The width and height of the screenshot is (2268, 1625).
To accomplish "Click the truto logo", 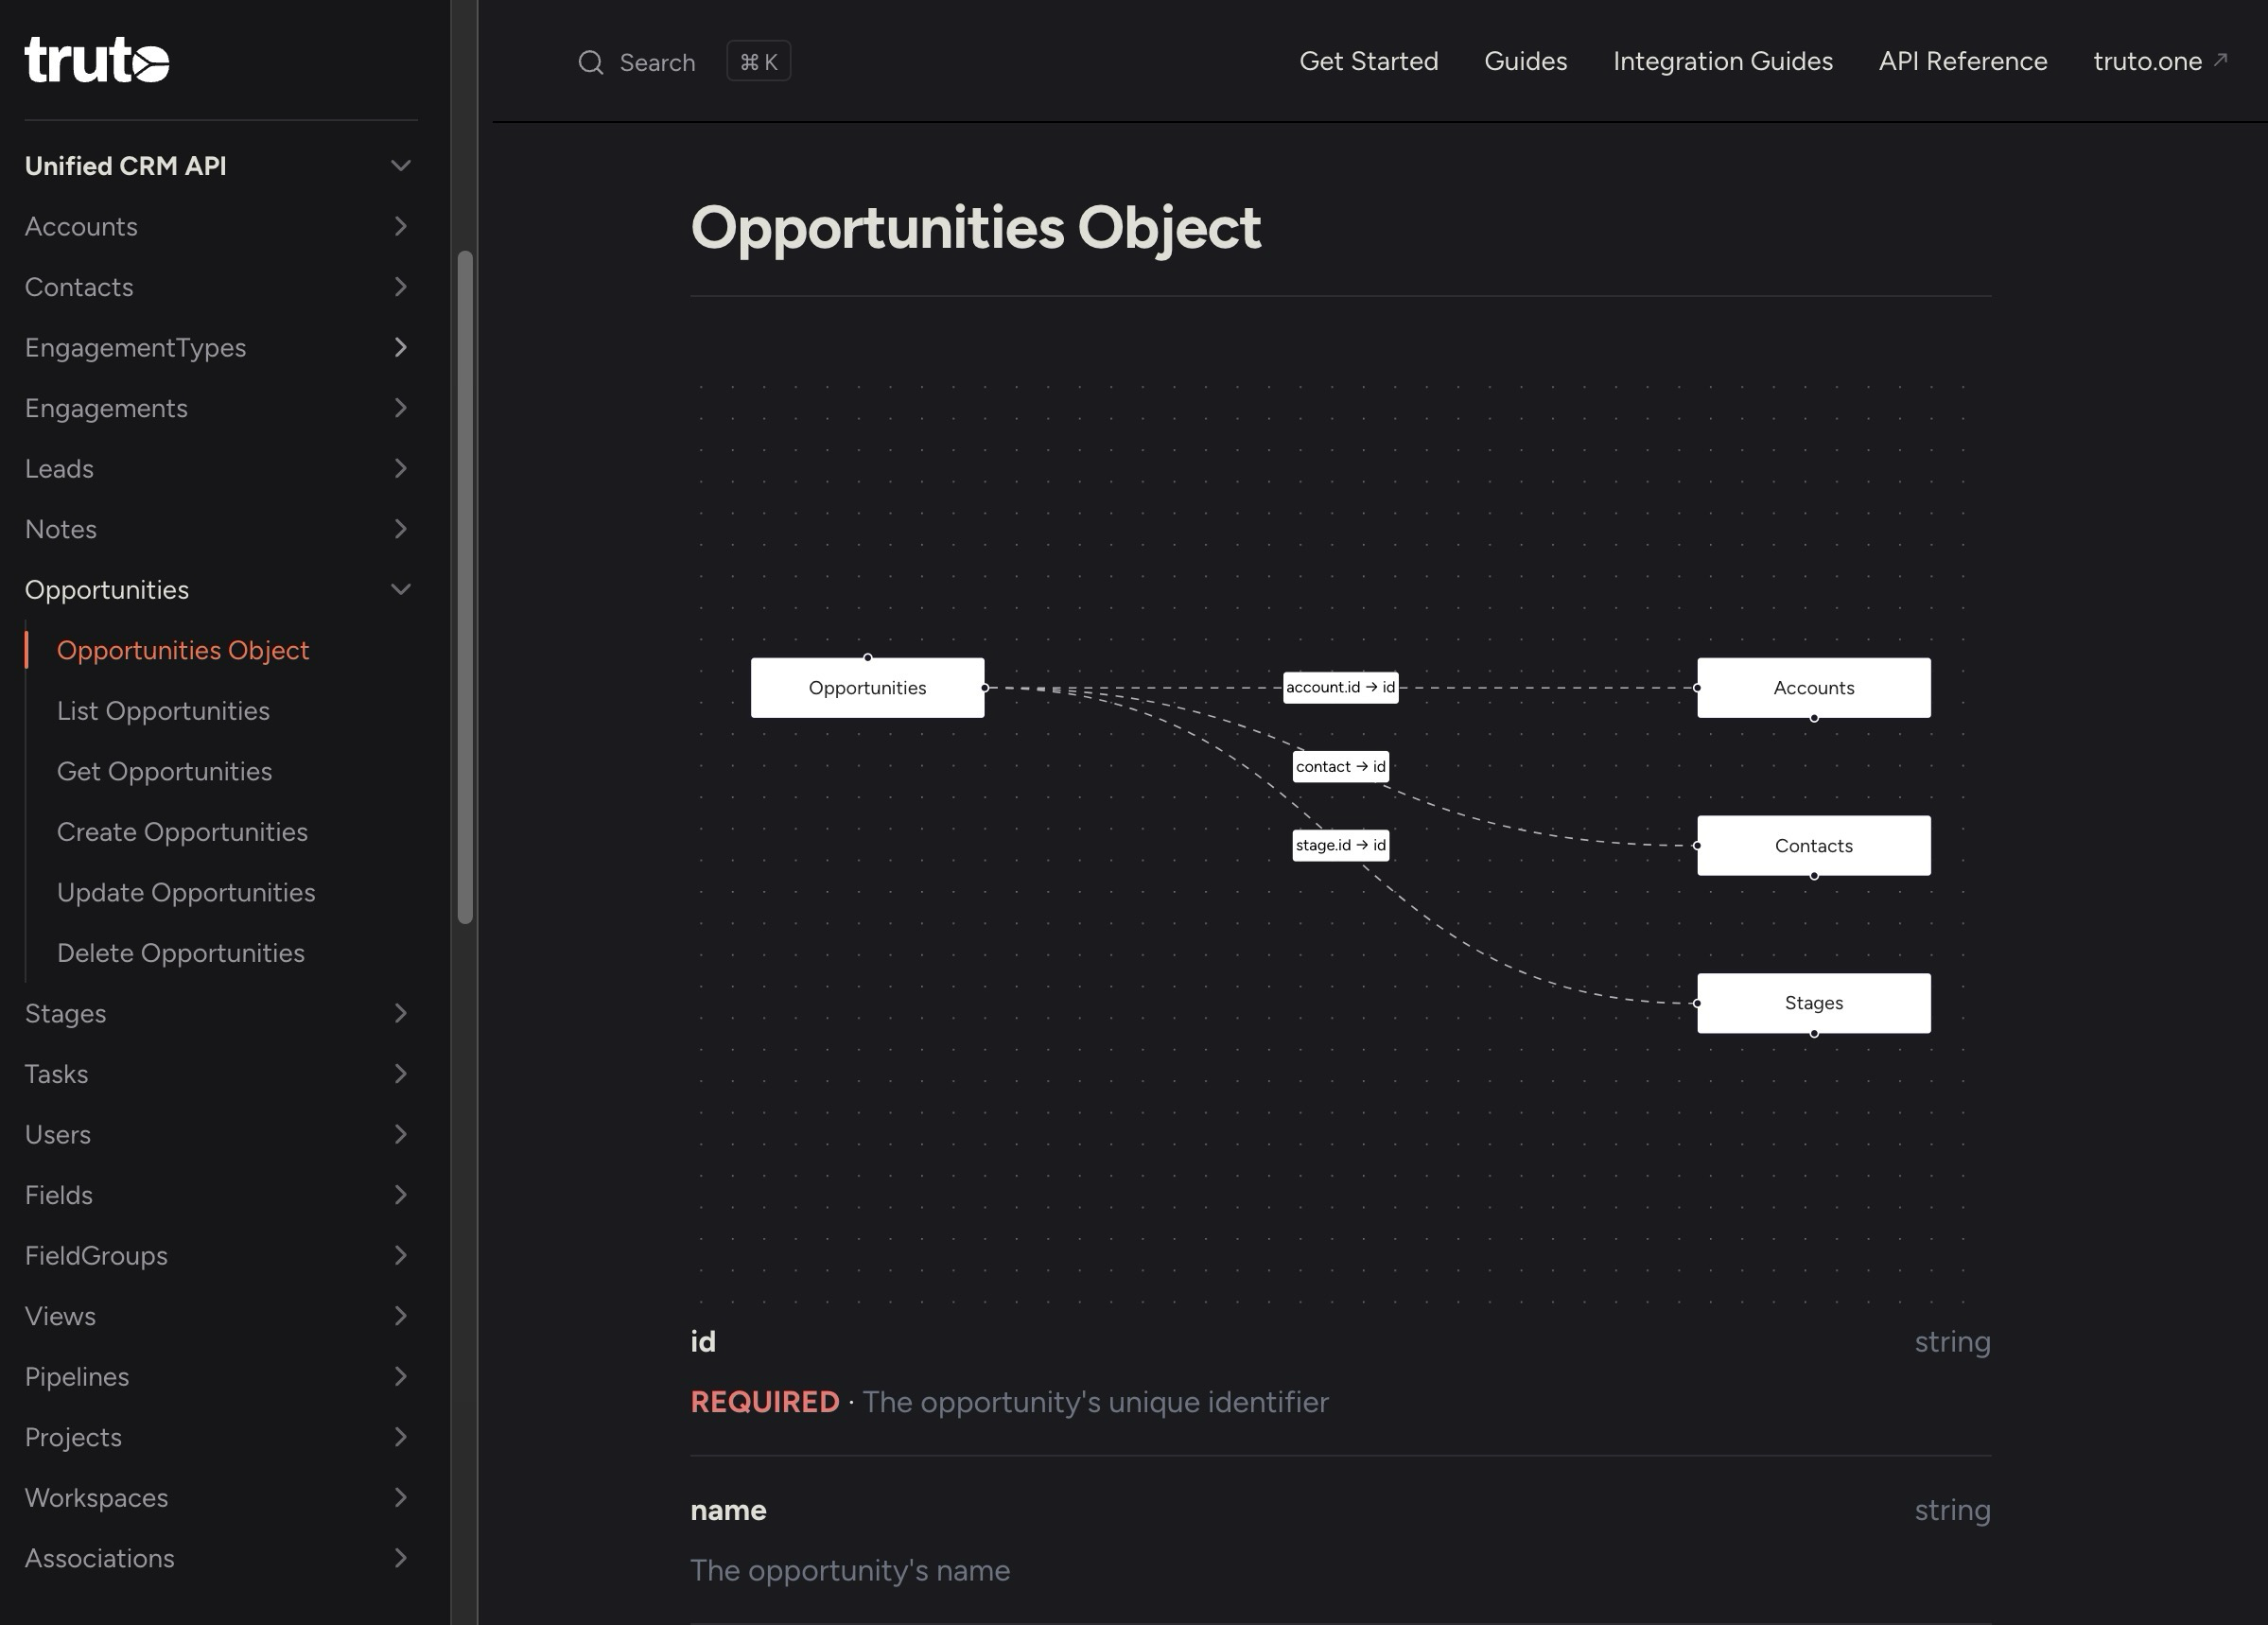I will [x=97, y=60].
